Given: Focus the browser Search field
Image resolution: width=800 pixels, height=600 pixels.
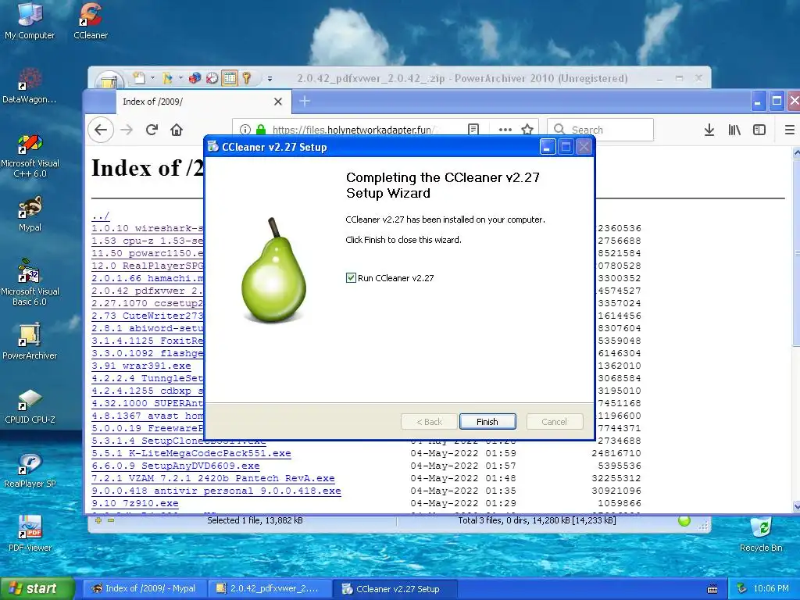Looking at the screenshot, I should pyautogui.click(x=600, y=130).
